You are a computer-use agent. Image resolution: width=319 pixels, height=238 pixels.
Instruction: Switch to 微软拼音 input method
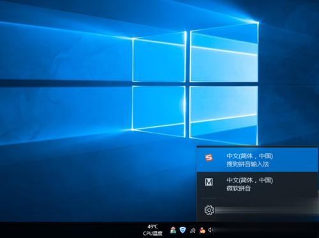click(257, 184)
